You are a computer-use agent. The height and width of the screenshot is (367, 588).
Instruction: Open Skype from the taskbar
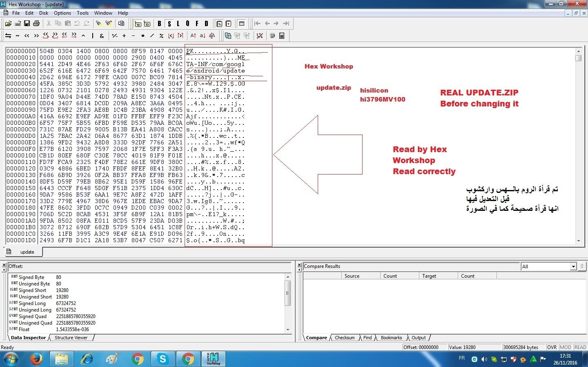click(x=163, y=359)
